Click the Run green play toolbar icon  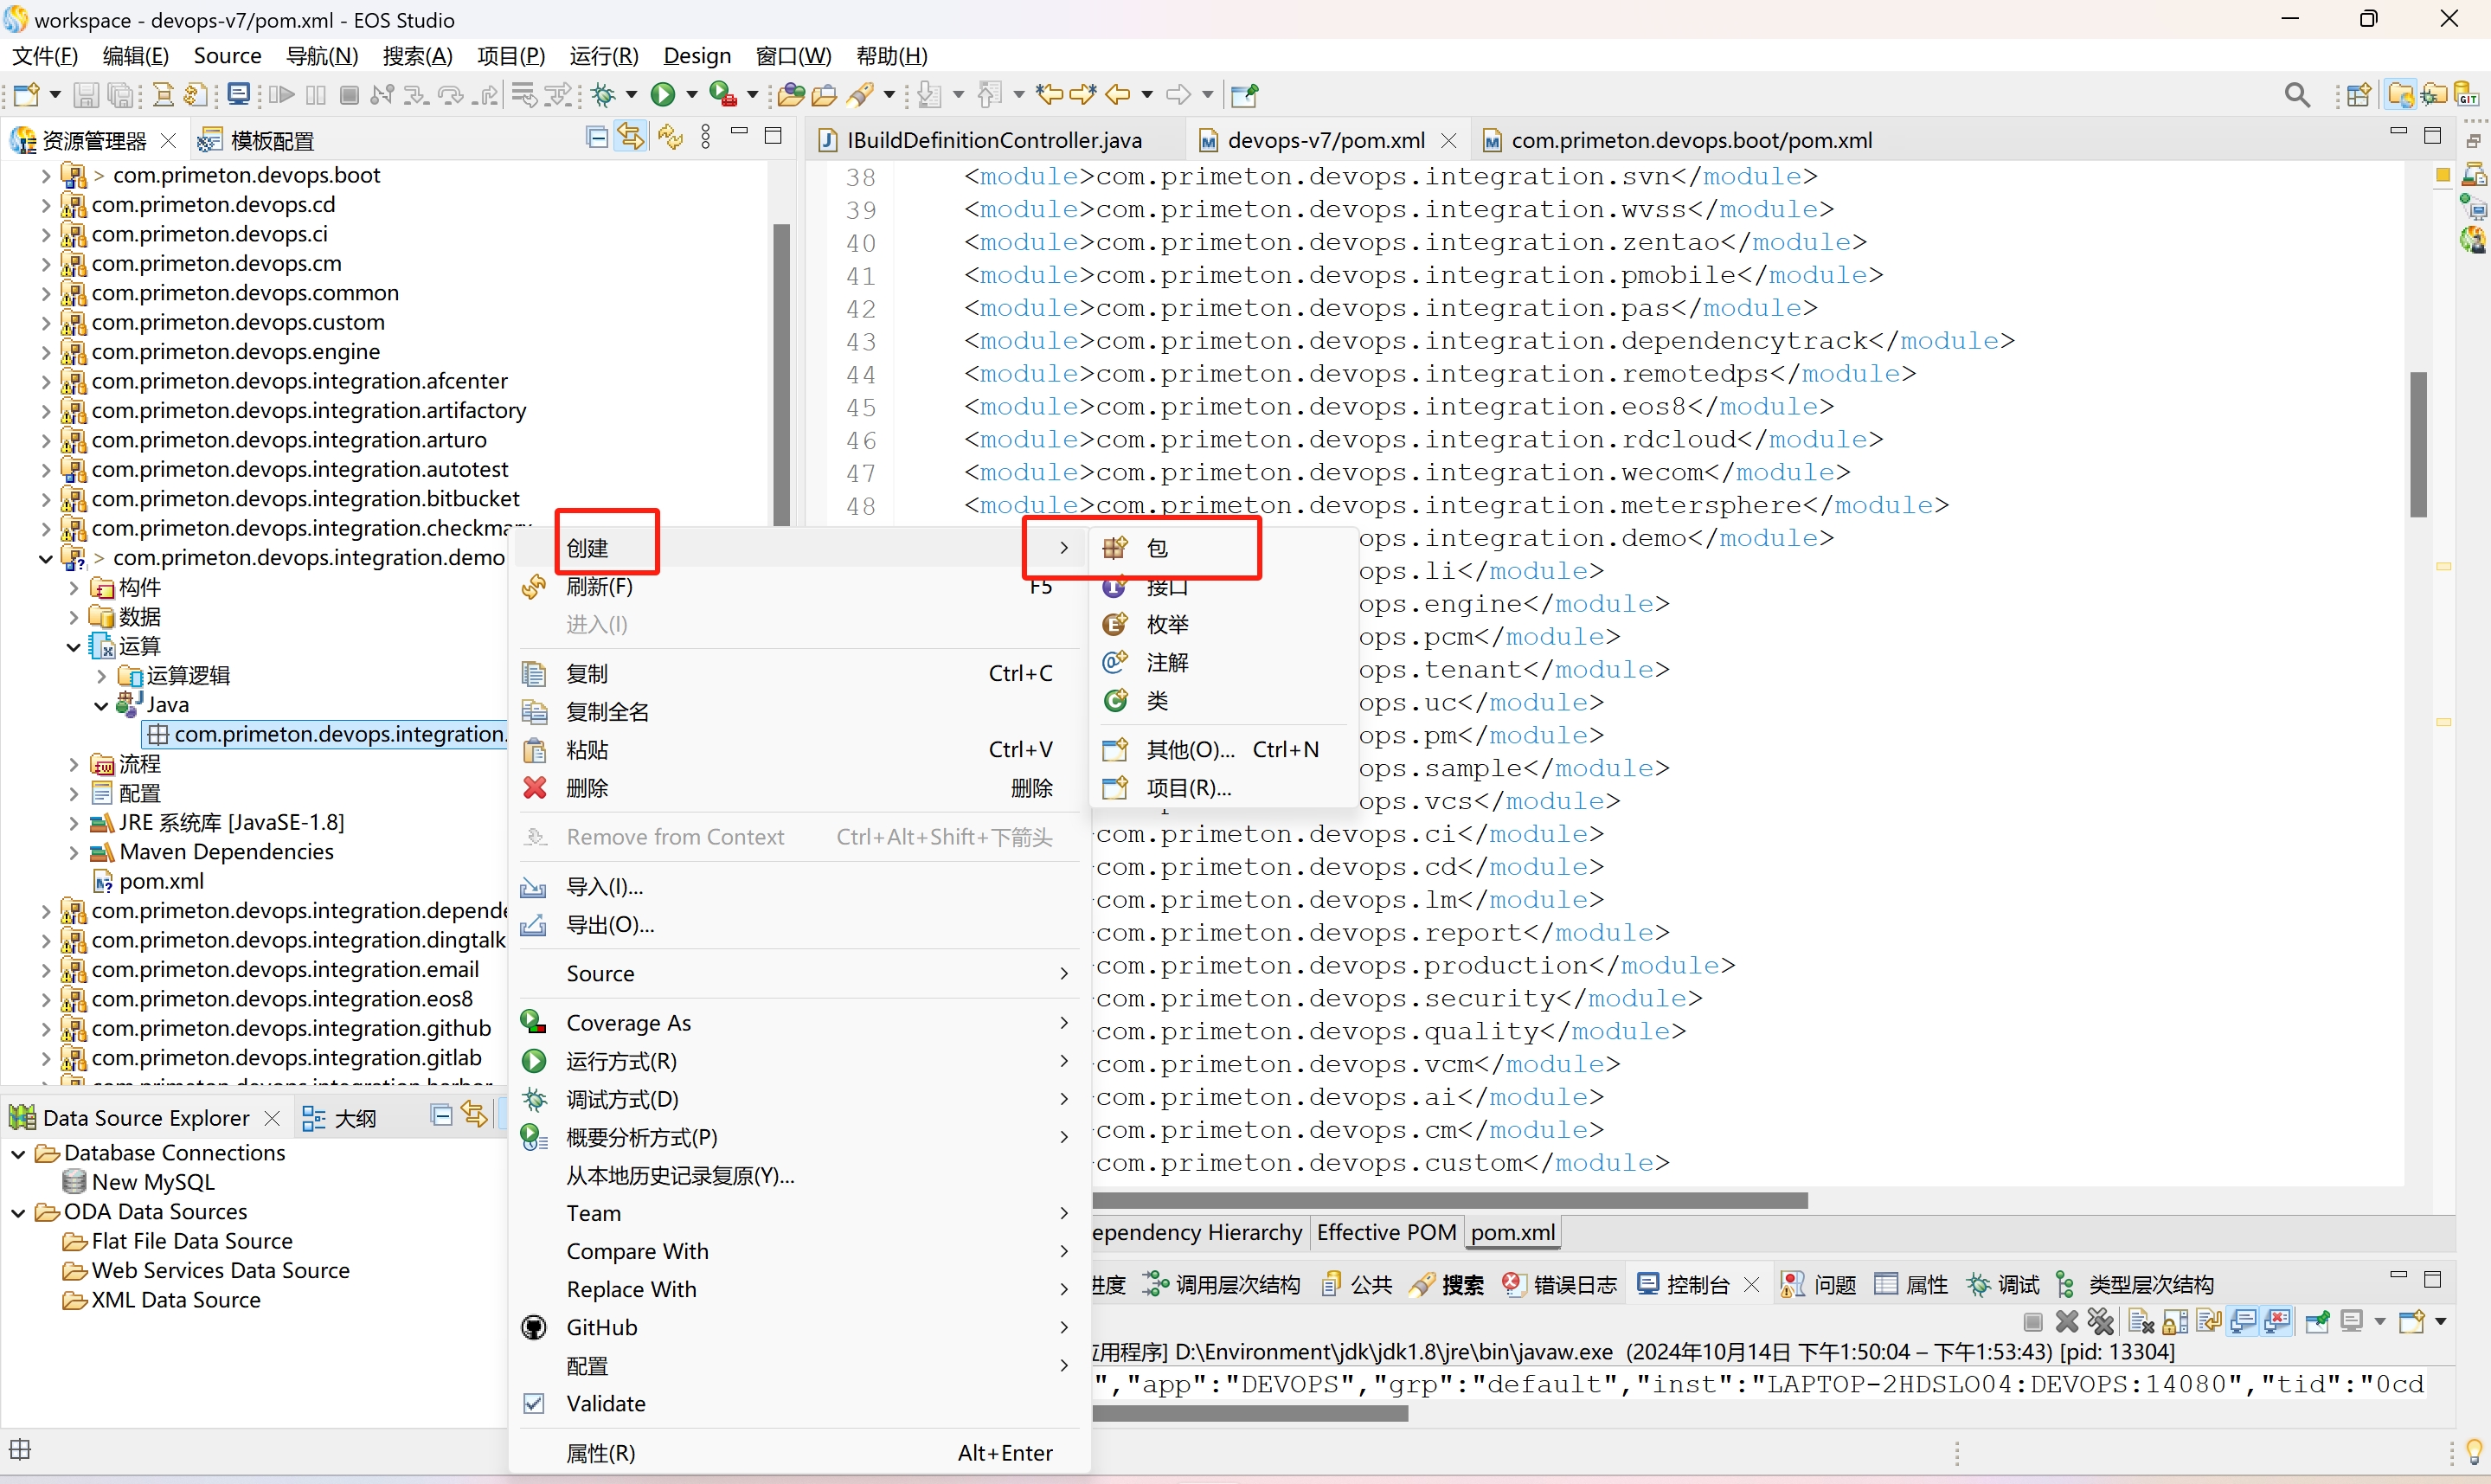(x=662, y=95)
